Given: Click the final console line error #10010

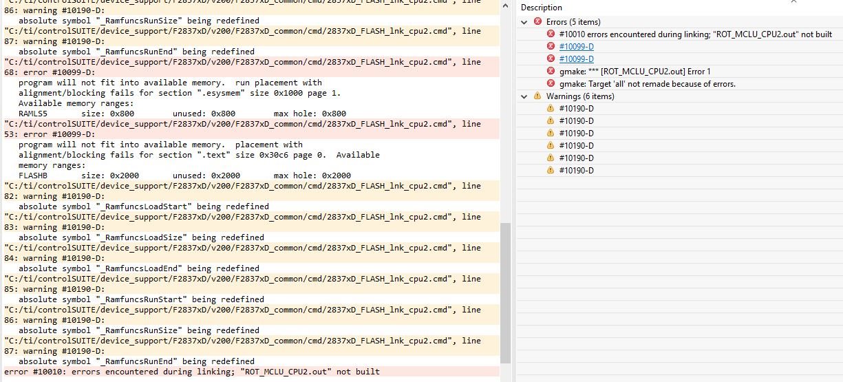Looking at the screenshot, I should point(191,372).
